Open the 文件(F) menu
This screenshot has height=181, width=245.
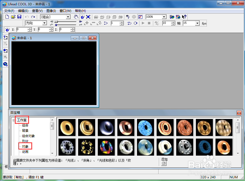pos(9,11)
